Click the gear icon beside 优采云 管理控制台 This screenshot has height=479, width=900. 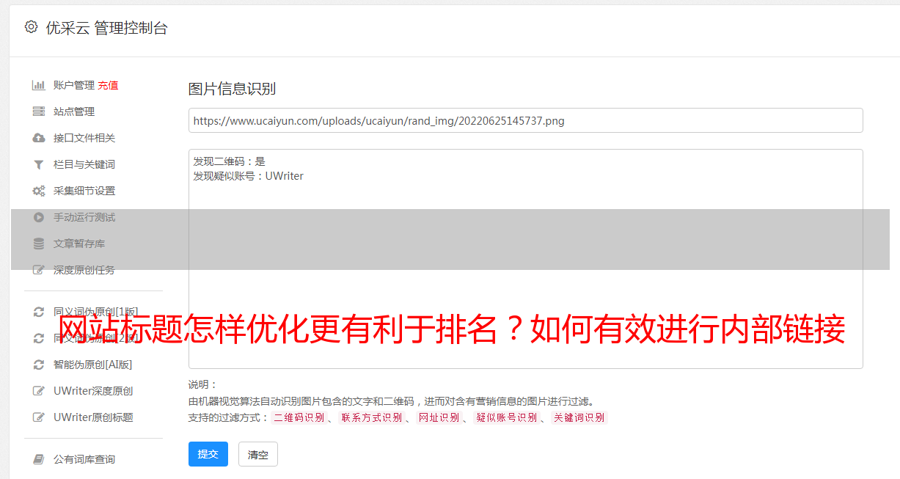(31, 27)
